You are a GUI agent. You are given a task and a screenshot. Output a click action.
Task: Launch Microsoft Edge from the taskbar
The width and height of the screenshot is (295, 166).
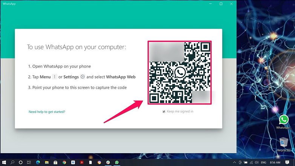point(38,162)
